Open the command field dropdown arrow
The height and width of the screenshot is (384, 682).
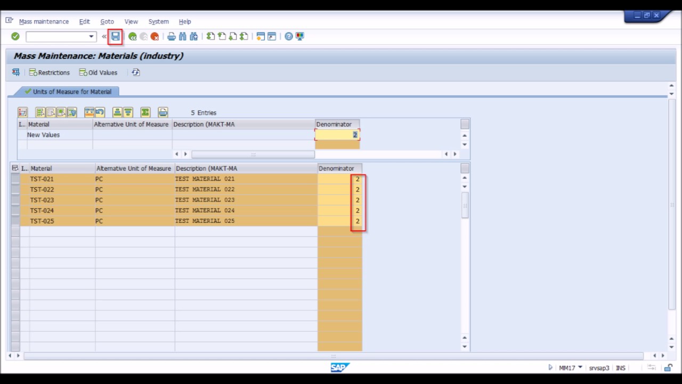point(91,36)
